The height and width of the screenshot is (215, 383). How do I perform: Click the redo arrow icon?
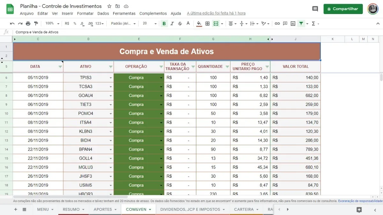coord(20,24)
